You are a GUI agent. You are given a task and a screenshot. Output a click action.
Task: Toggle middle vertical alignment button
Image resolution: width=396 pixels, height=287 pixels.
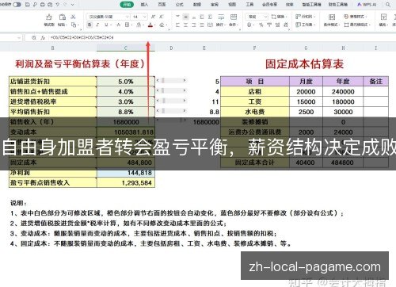[186, 17]
